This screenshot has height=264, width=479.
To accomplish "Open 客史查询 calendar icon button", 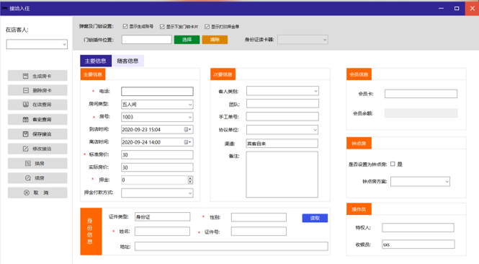I will tap(26, 119).
